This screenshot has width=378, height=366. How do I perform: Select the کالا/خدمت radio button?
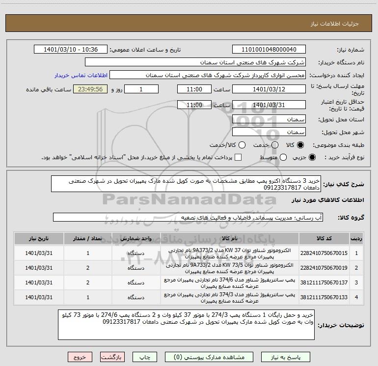(x=242, y=145)
